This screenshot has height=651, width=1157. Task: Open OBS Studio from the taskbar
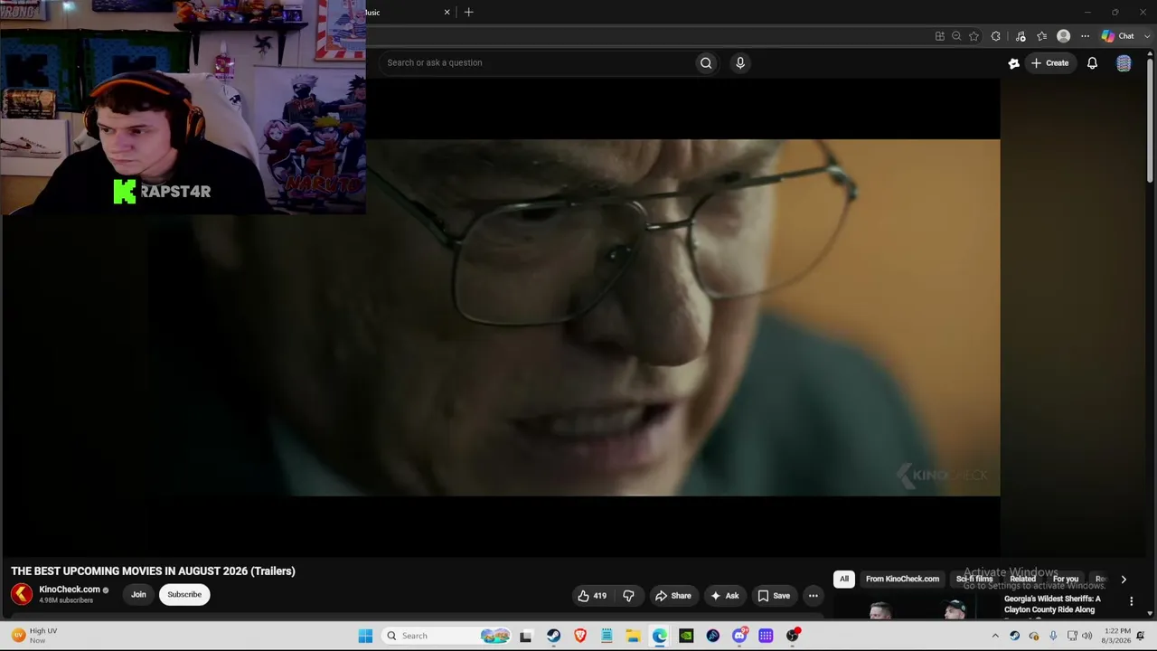coord(793,636)
